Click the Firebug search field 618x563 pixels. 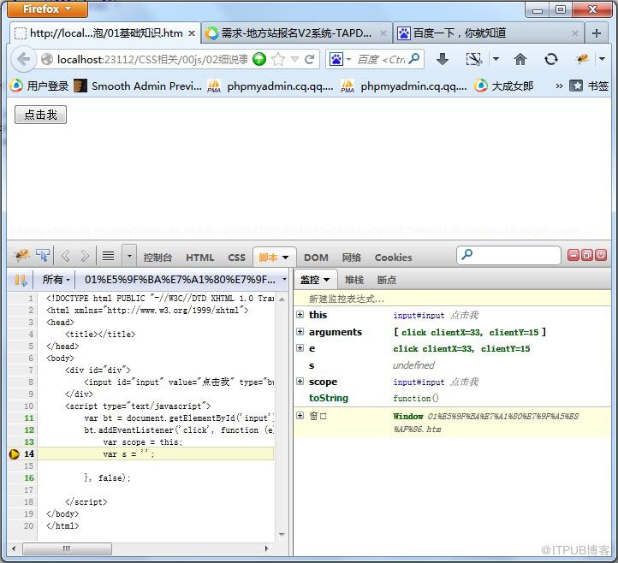coord(508,255)
